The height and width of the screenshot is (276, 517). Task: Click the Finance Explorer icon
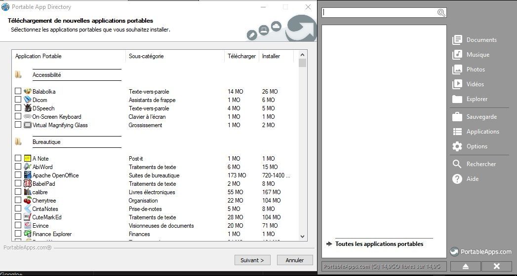28,234
